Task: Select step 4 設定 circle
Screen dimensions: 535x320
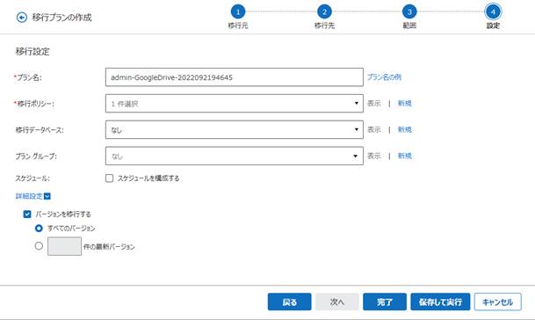Action: pyautogui.click(x=493, y=12)
